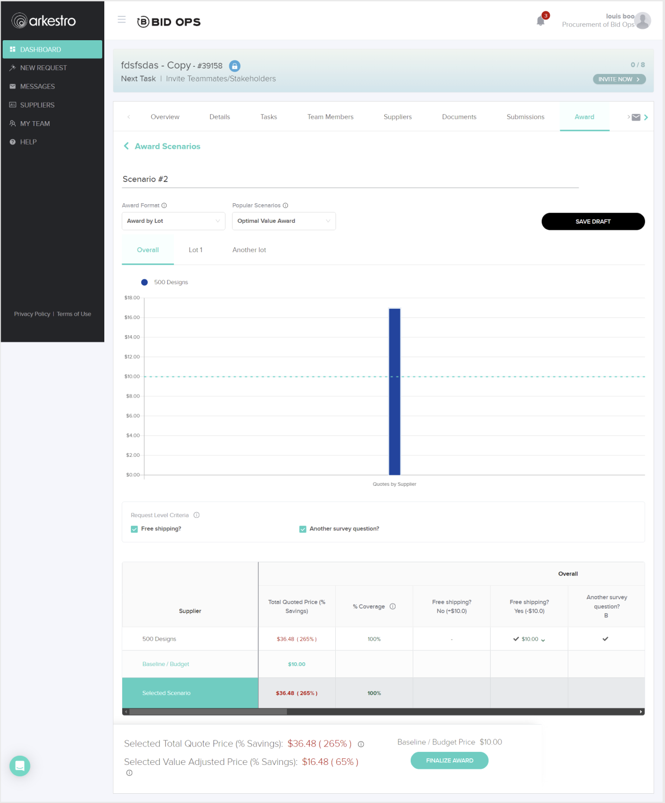
Task: Click the Suppliers icon in the sidebar
Action: coord(13,104)
